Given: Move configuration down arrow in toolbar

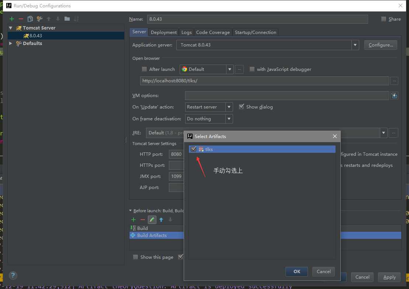Looking at the screenshot, I should click(x=58, y=19).
